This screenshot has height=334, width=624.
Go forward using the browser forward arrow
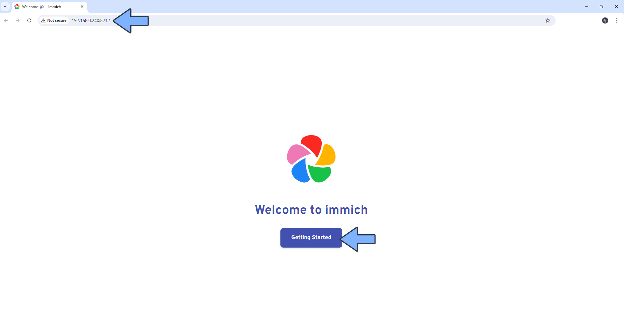coord(18,20)
